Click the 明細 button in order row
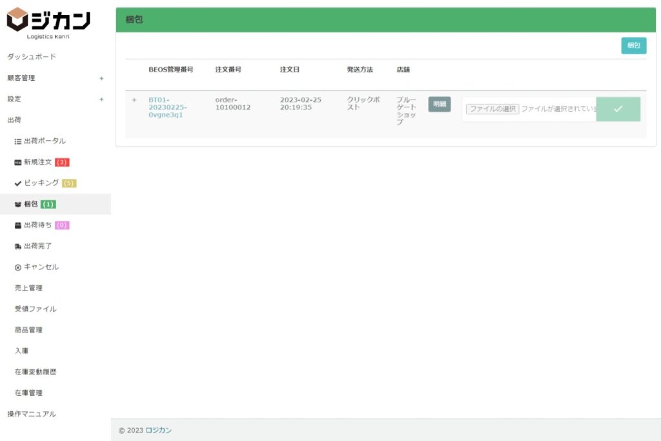 point(440,104)
